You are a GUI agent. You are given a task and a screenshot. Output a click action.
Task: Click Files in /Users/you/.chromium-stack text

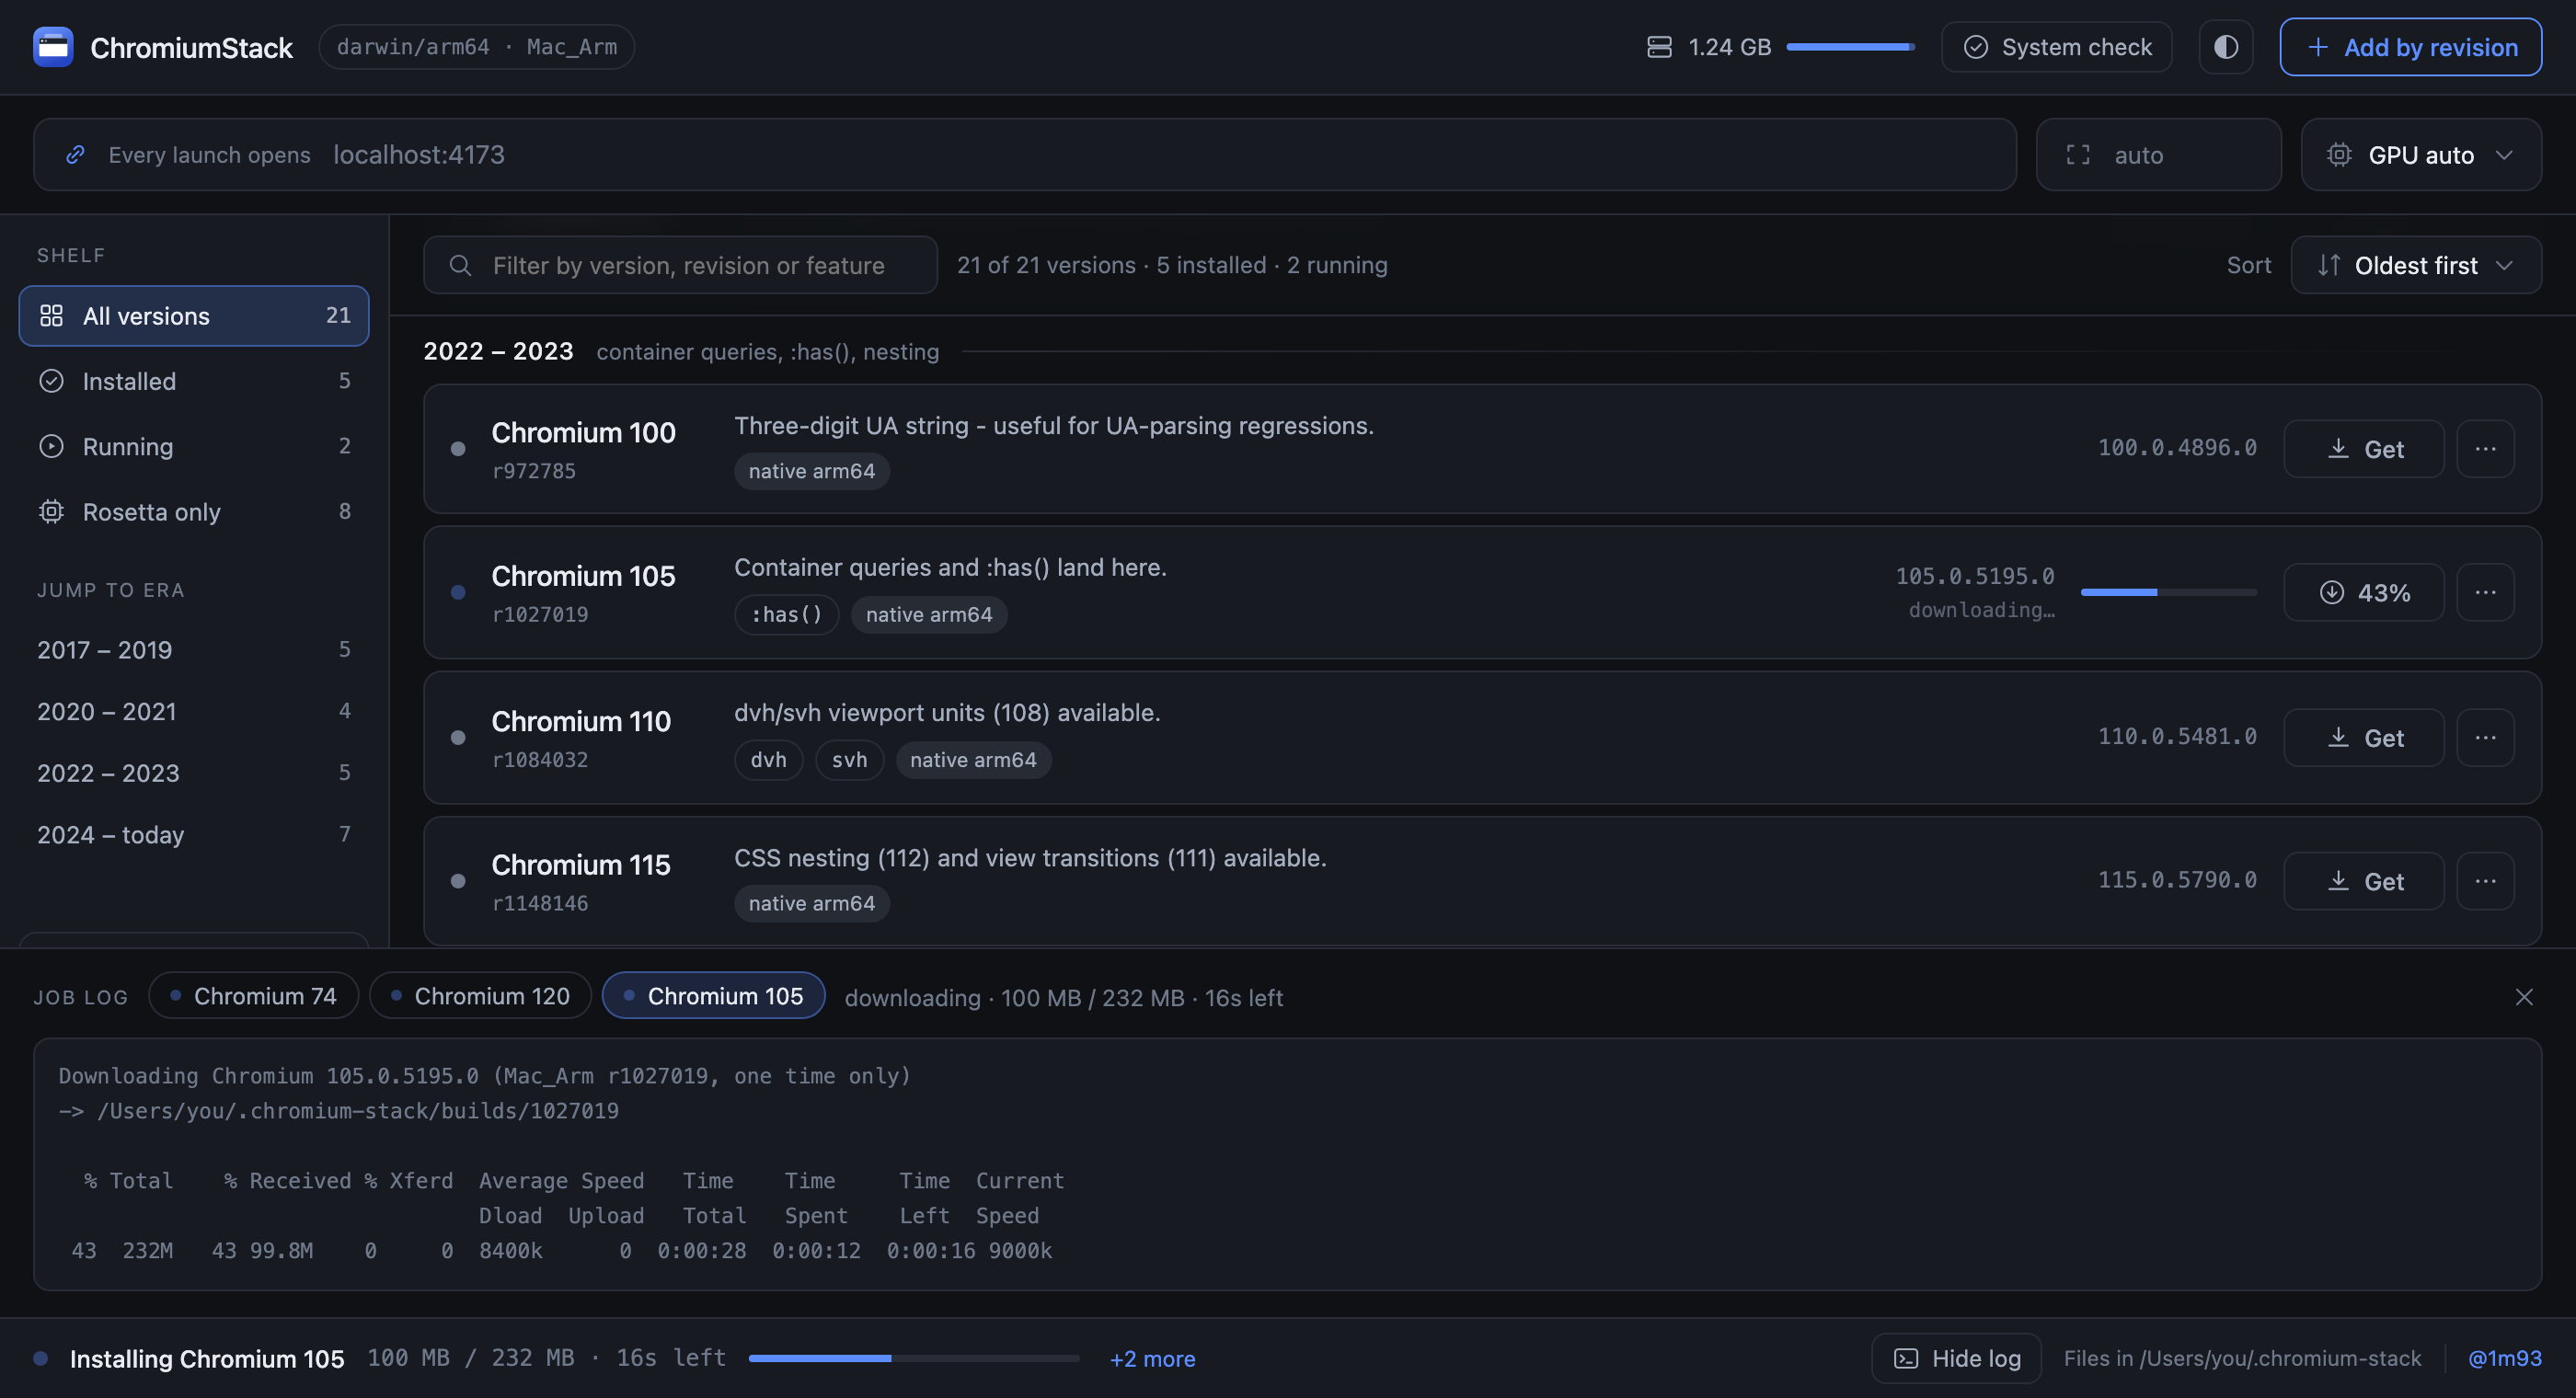coord(2242,1358)
